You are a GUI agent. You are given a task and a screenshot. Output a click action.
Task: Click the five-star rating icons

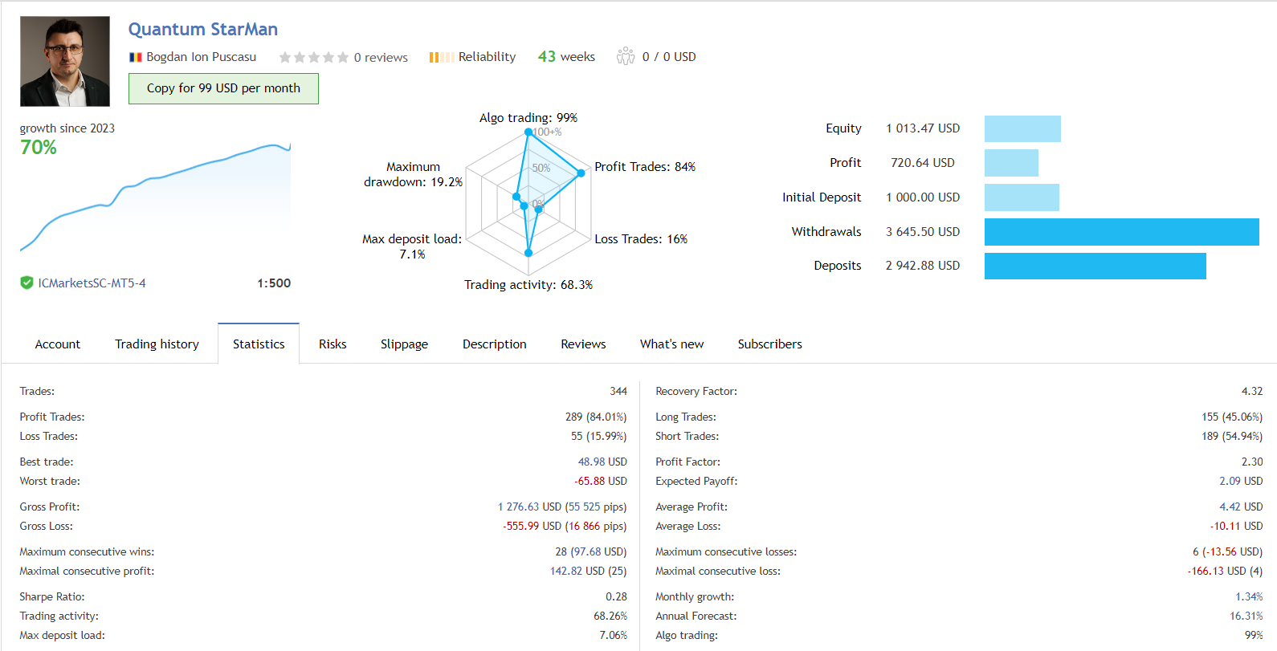[313, 57]
